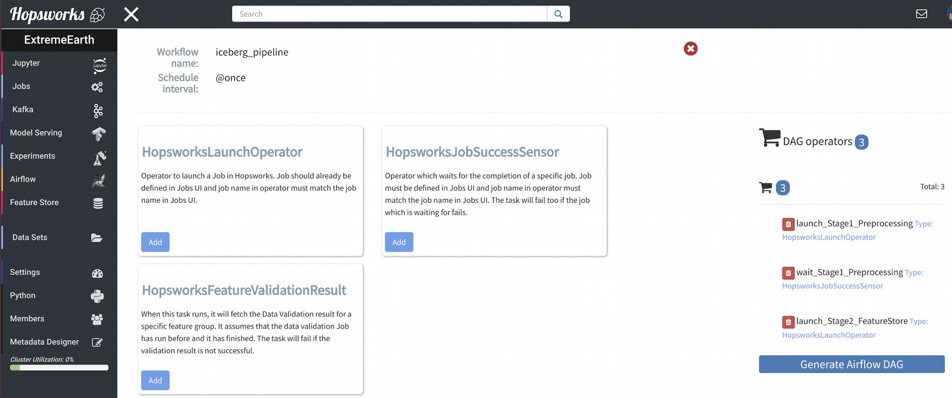This screenshot has width=952, height=398.
Task: Click the Feature Store database icon
Action: coord(98,203)
